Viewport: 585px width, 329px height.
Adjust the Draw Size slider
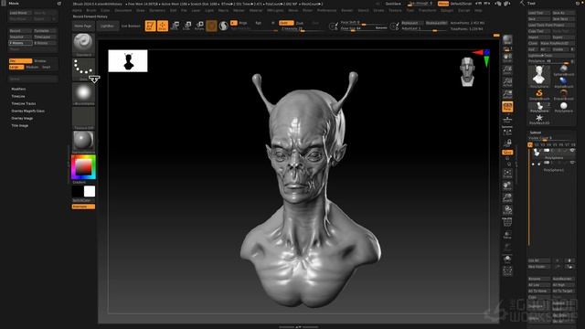click(364, 28)
